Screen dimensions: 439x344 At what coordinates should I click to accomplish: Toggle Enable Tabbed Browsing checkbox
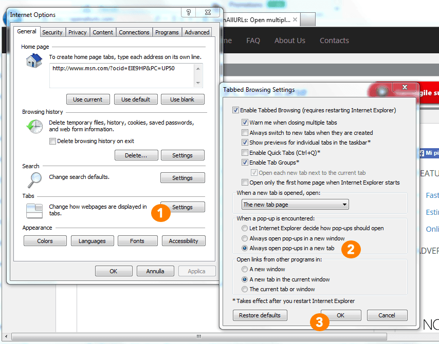[235, 110]
